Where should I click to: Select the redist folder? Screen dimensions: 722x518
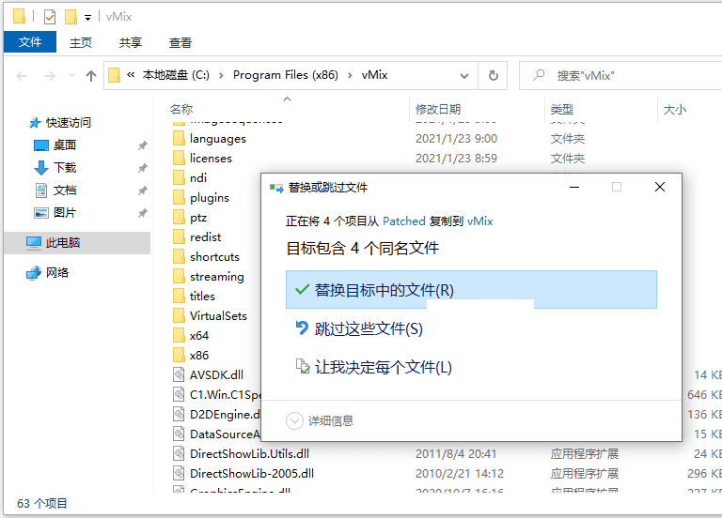[205, 237]
